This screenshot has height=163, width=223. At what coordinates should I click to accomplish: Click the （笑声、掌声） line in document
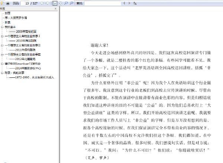click(x=97, y=157)
